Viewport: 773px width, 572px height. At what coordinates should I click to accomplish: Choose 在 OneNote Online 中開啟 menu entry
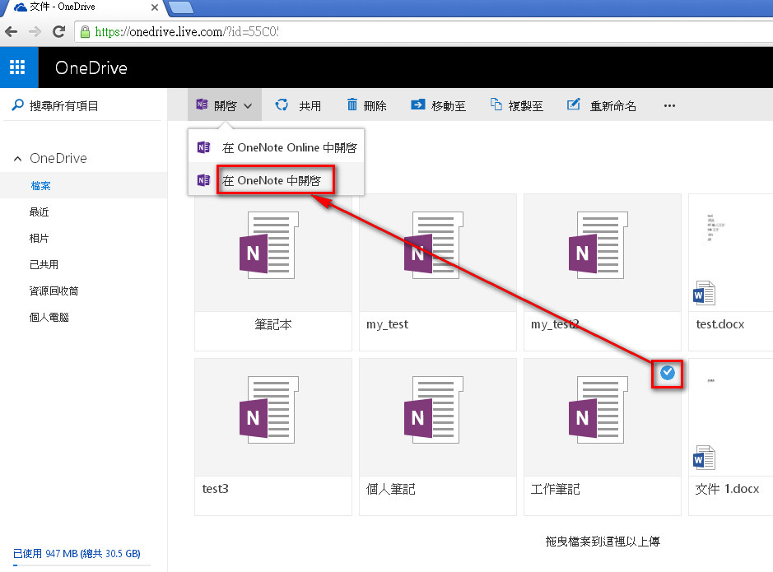tap(276, 147)
